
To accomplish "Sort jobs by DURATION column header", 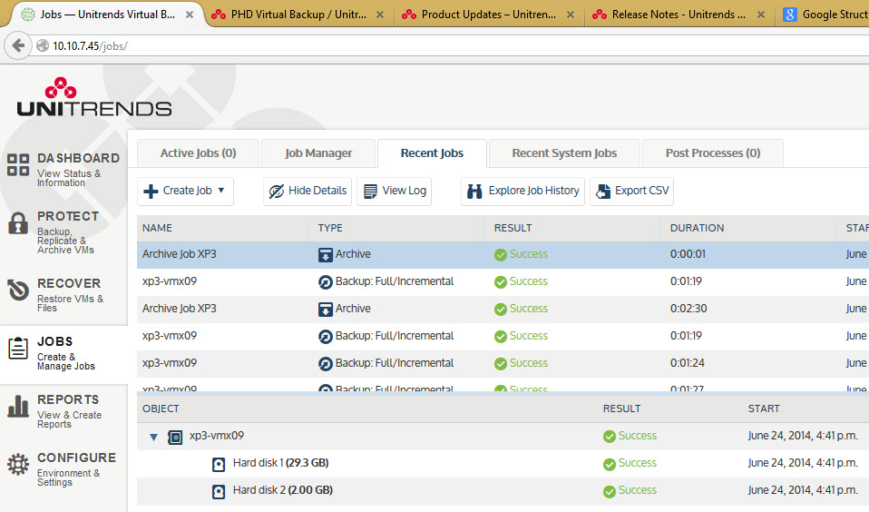I will pos(698,228).
